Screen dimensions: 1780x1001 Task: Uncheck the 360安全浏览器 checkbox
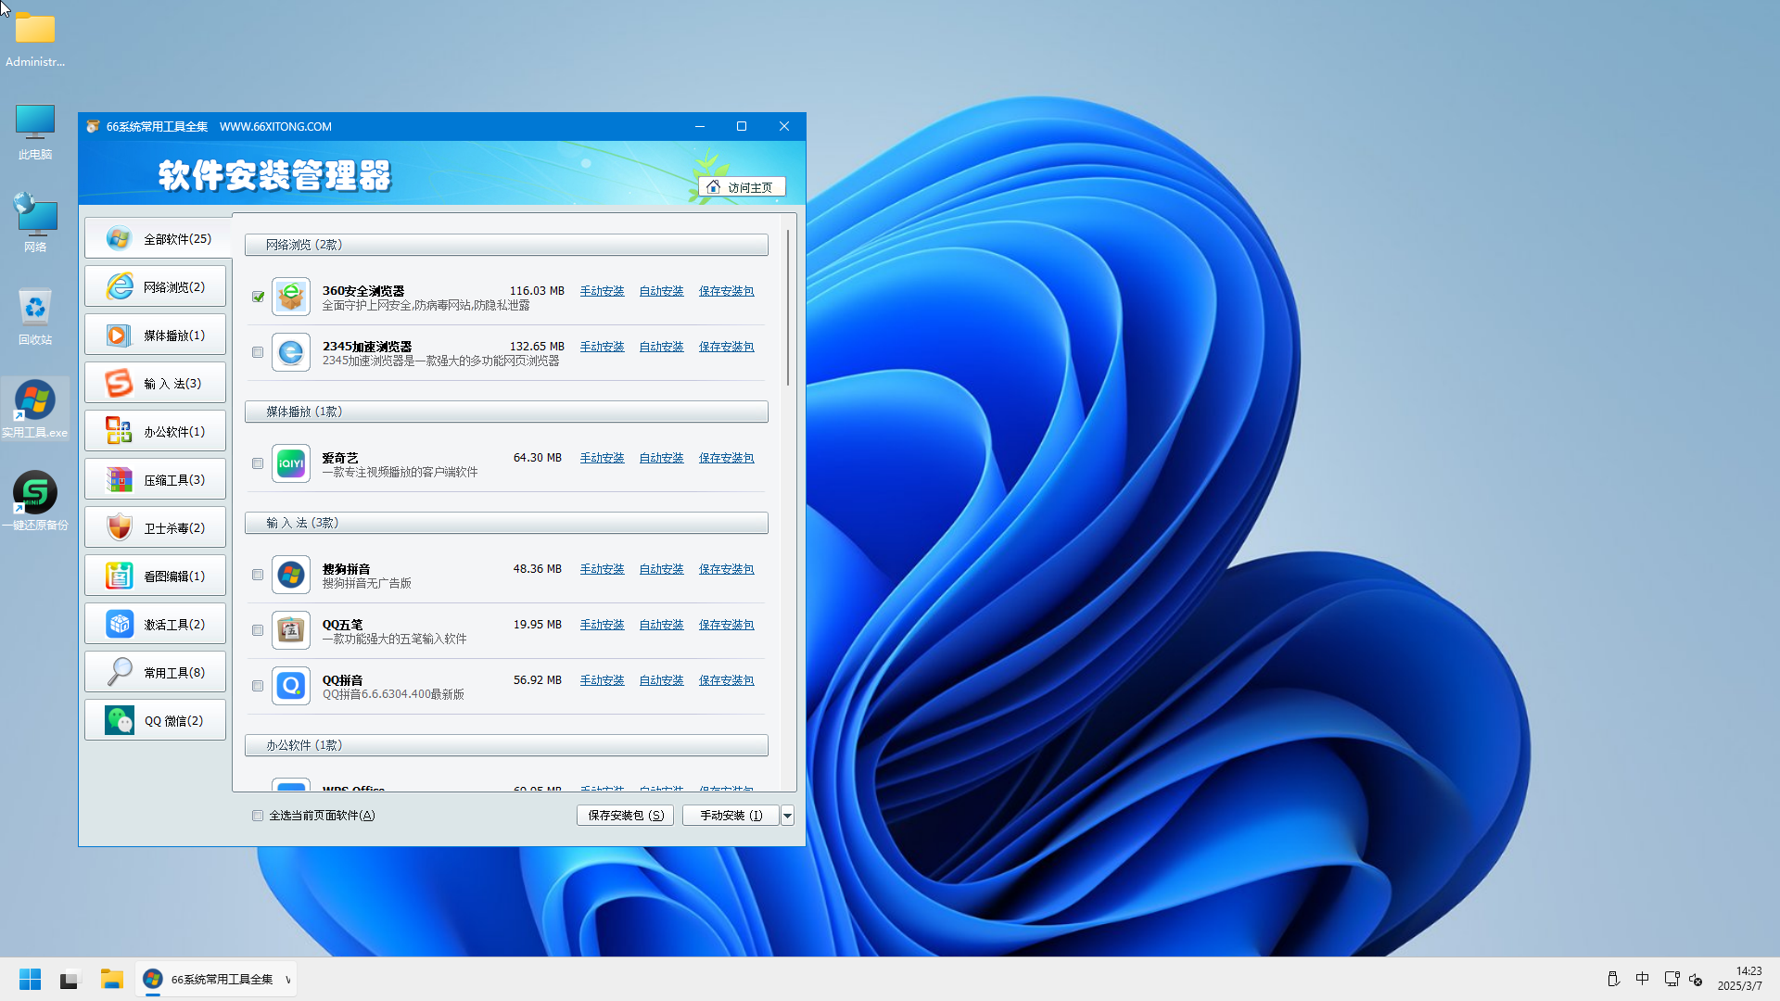[x=258, y=297]
